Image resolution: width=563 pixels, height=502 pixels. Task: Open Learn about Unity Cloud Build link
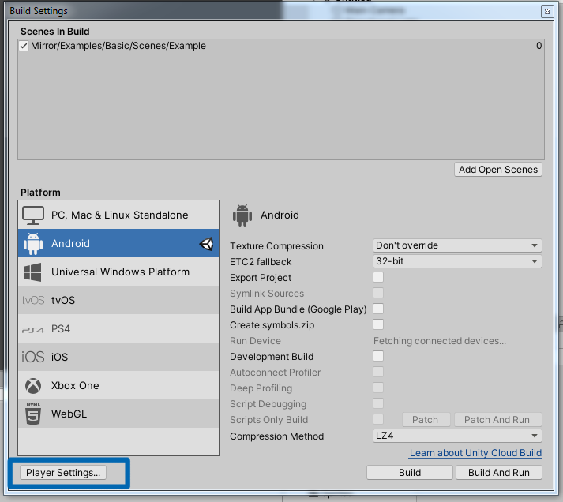[475, 453]
